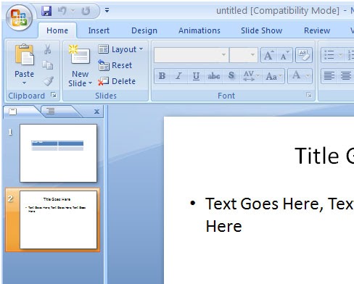
Task: Switch to the Home ribbon tab
Action: [x=57, y=30]
